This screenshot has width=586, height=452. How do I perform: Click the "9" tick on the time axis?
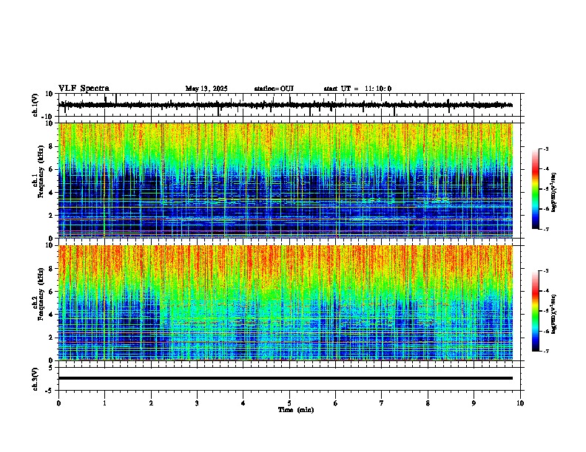[474, 403]
